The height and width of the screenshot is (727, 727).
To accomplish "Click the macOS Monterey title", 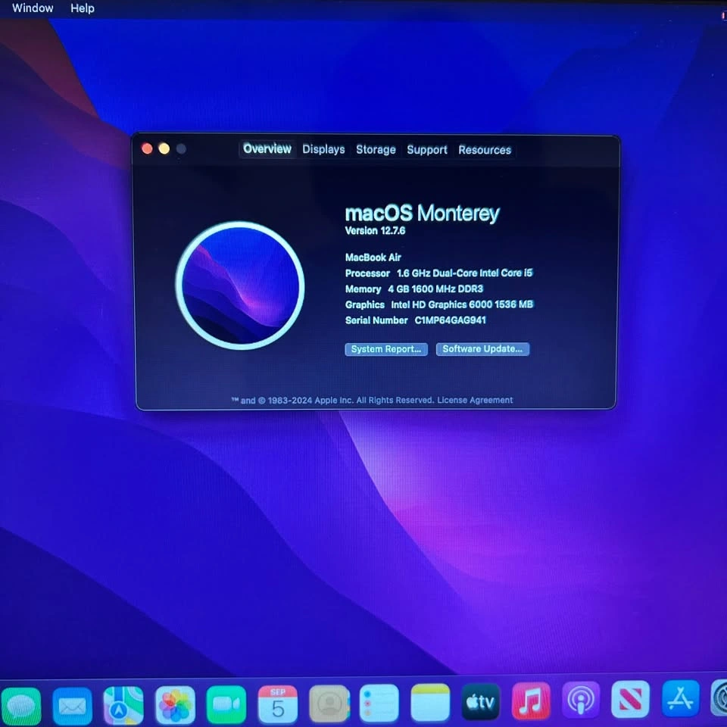I will 422,213.
